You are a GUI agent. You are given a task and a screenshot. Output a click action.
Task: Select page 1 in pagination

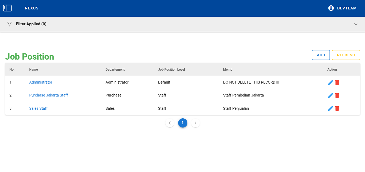(x=182, y=123)
